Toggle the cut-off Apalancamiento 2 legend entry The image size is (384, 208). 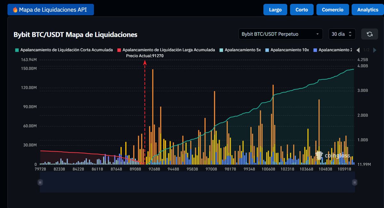tap(333, 50)
